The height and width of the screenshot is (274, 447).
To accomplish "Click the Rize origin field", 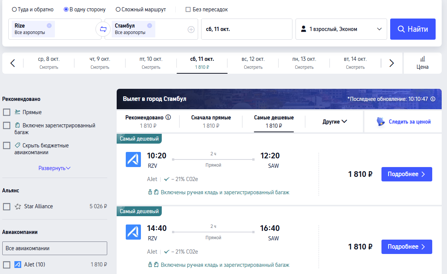I will (55, 29).
